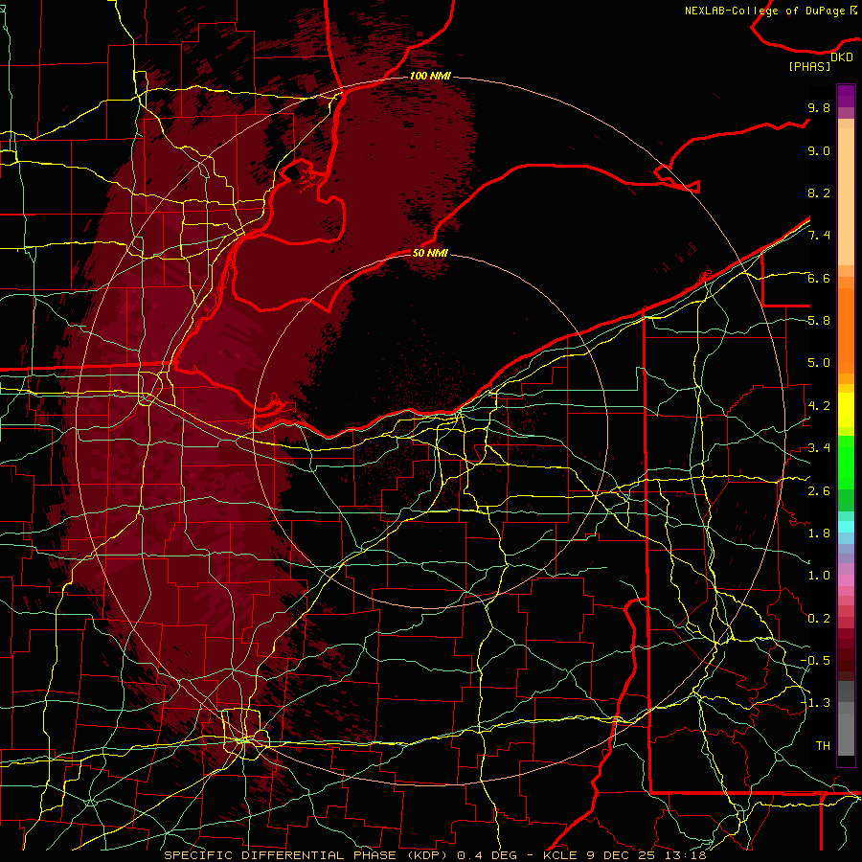Click the DKD label above the color scale
The width and height of the screenshot is (862, 862).
[x=842, y=57]
